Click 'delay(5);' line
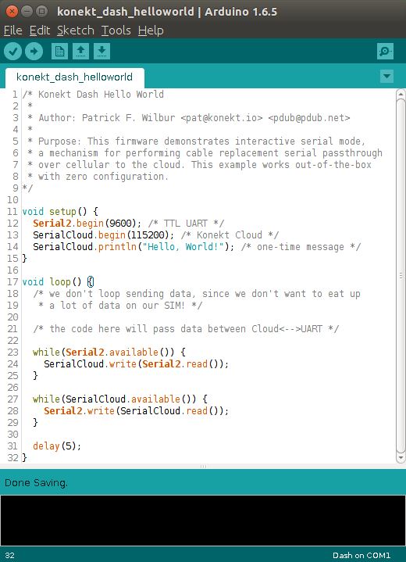The image size is (406, 562). pyautogui.click(x=57, y=446)
